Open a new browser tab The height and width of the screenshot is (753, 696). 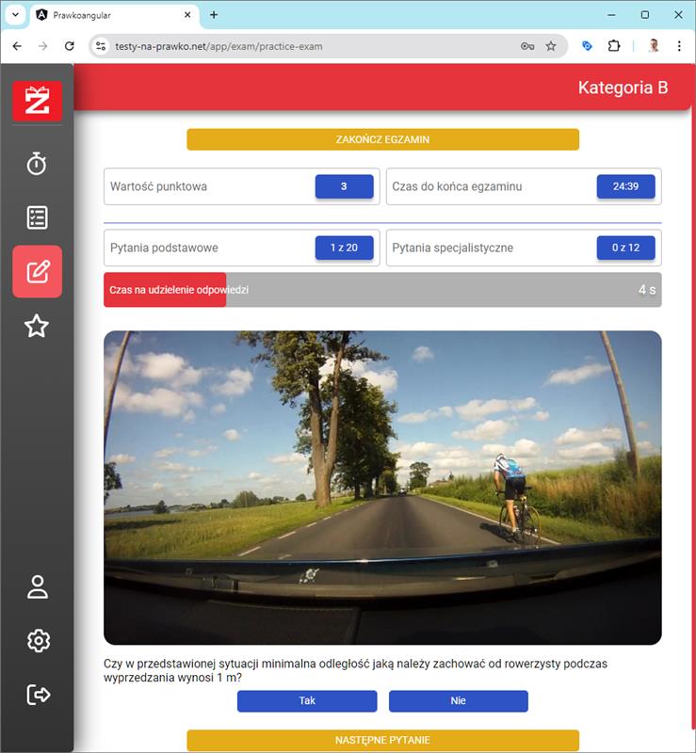click(214, 15)
